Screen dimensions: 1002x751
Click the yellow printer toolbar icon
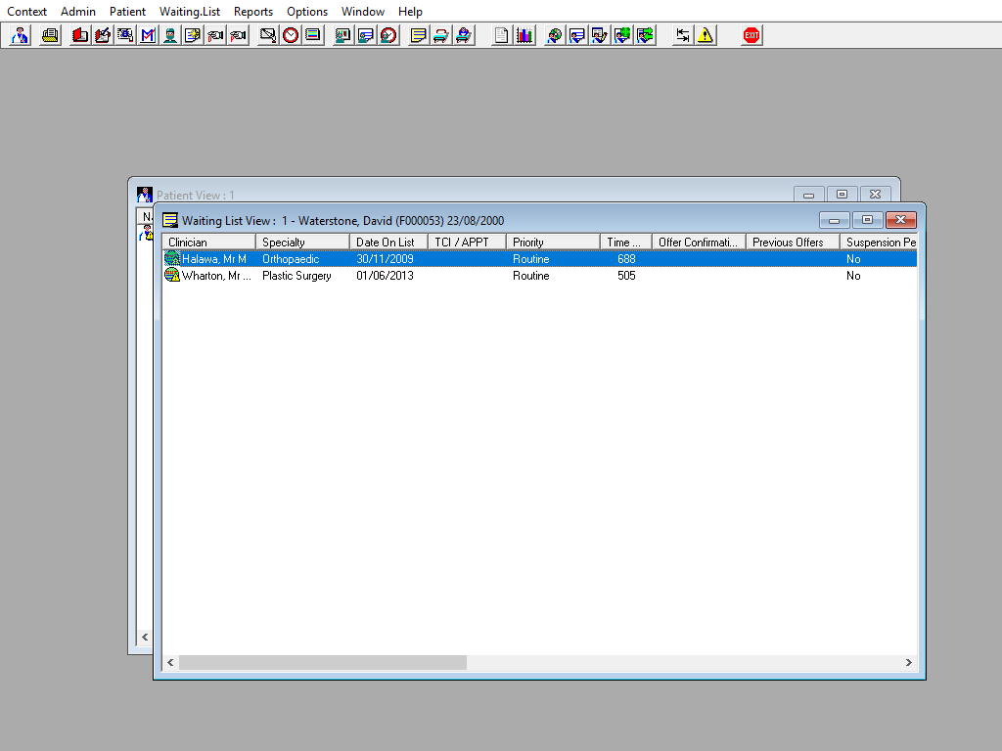click(50, 35)
